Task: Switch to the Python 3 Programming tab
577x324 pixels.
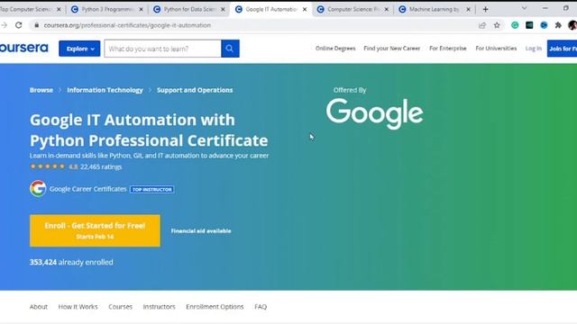Action: click(106, 9)
